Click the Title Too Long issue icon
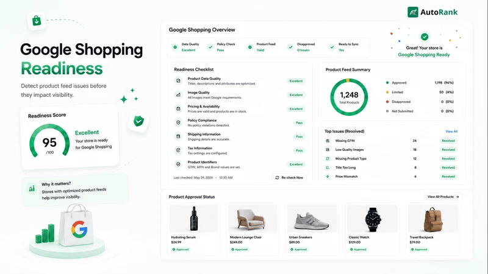The width and height of the screenshot is (488, 274). (x=328, y=168)
